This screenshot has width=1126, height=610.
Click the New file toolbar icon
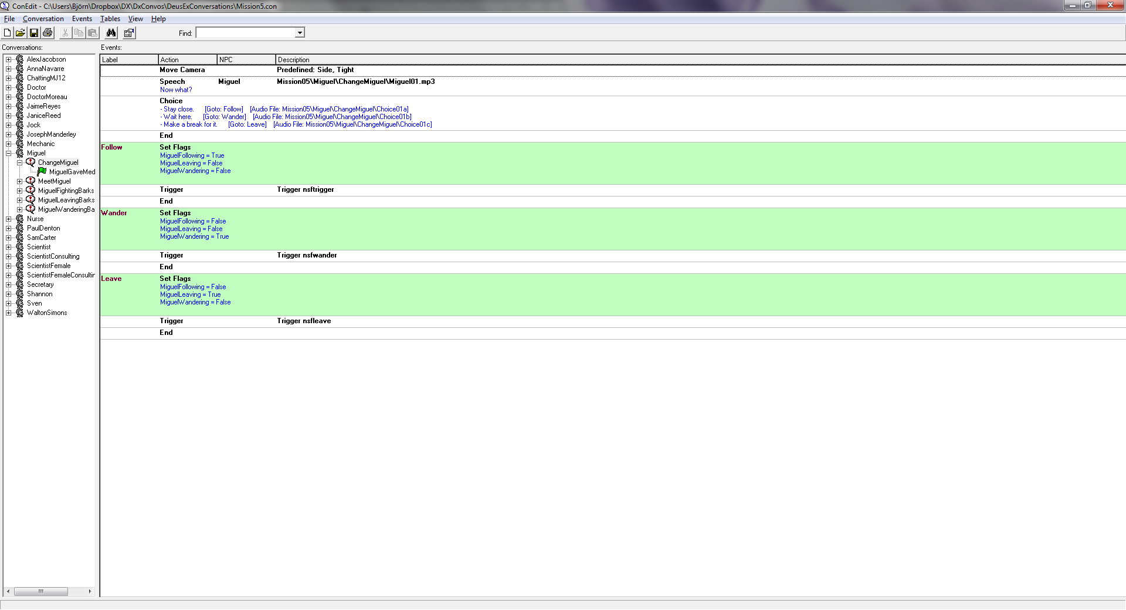(8, 33)
